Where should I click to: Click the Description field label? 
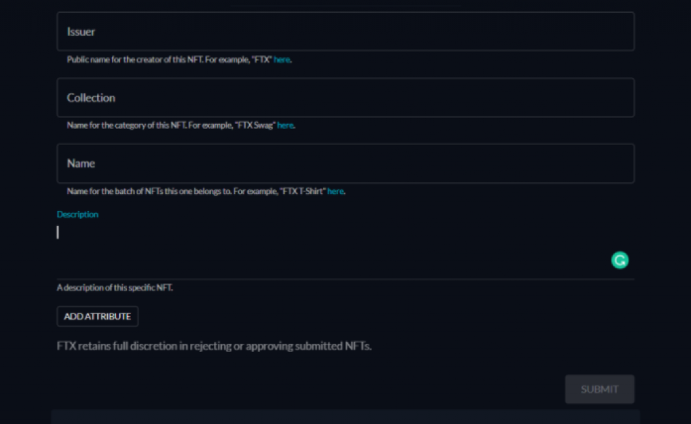[x=78, y=214]
